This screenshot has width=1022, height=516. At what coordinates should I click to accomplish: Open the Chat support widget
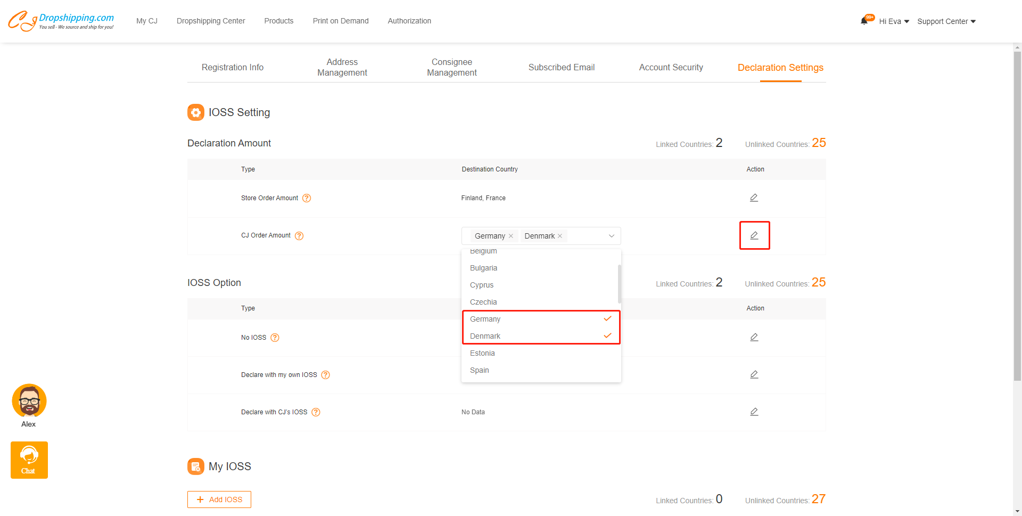(29, 460)
